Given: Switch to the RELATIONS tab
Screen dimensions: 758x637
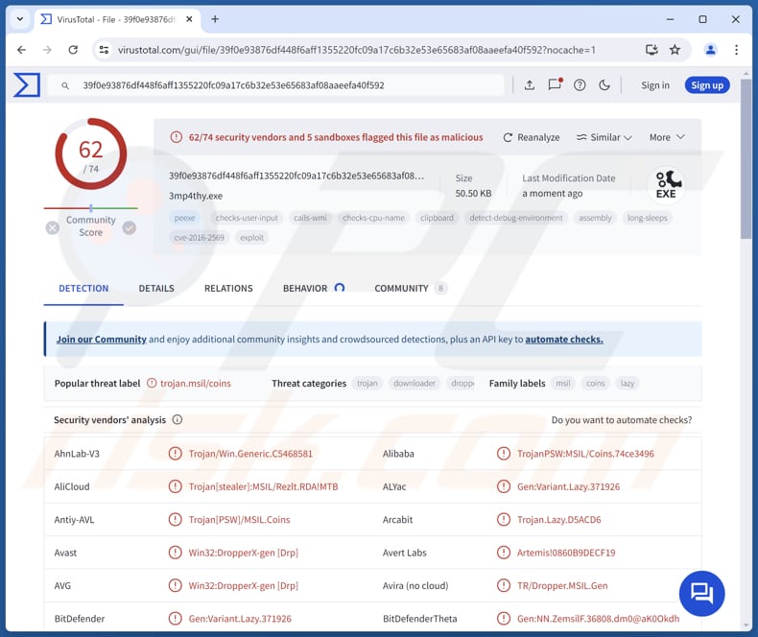Looking at the screenshot, I should 228,289.
